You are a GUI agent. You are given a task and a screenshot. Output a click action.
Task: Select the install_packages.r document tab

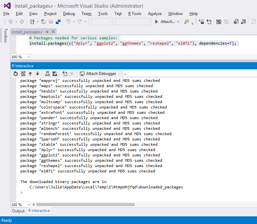pos(27,32)
